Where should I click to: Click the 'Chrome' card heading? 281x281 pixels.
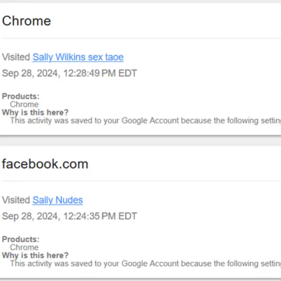[x=26, y=21]
